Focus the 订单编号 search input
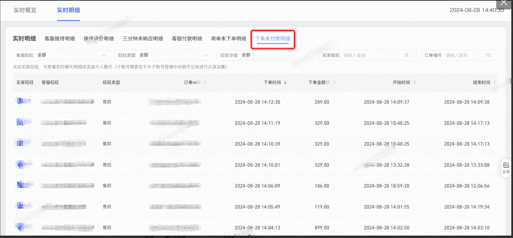513x238 pixels. [459, 55]
